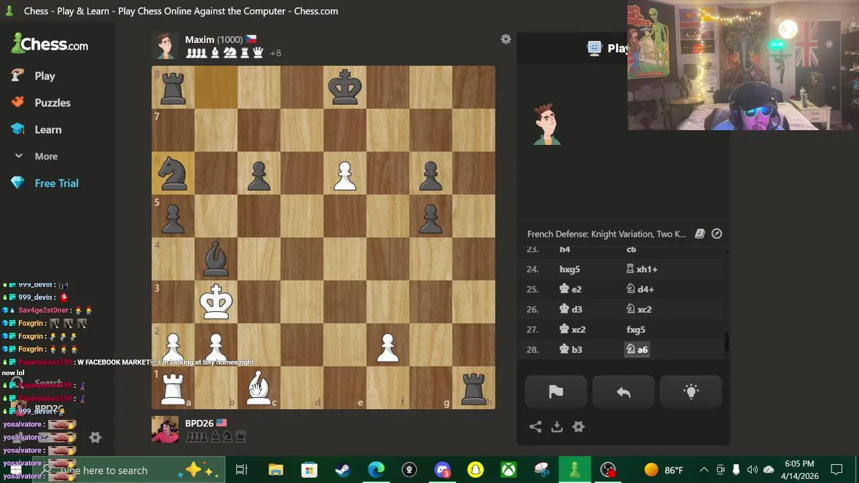
Task: Select move 24 hxg5 in move list
Action: click(x=569, y=269)
